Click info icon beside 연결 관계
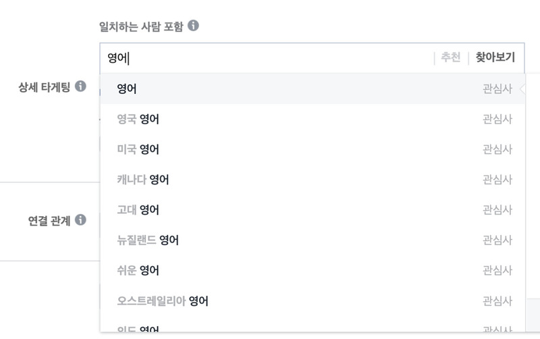Image resolution: width=540 pixels, height=339 pixels. coord(80,219)
